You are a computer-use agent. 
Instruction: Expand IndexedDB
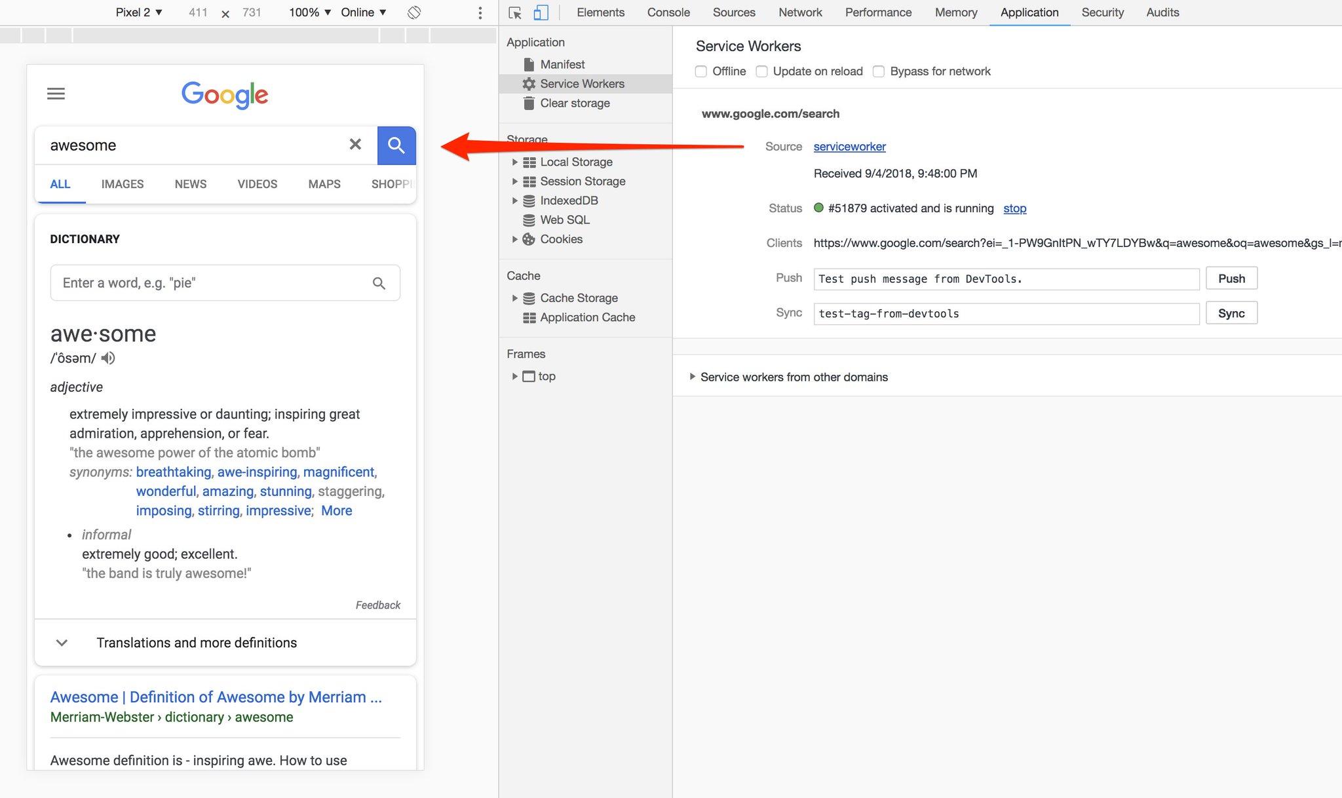[x=515, y=200]
